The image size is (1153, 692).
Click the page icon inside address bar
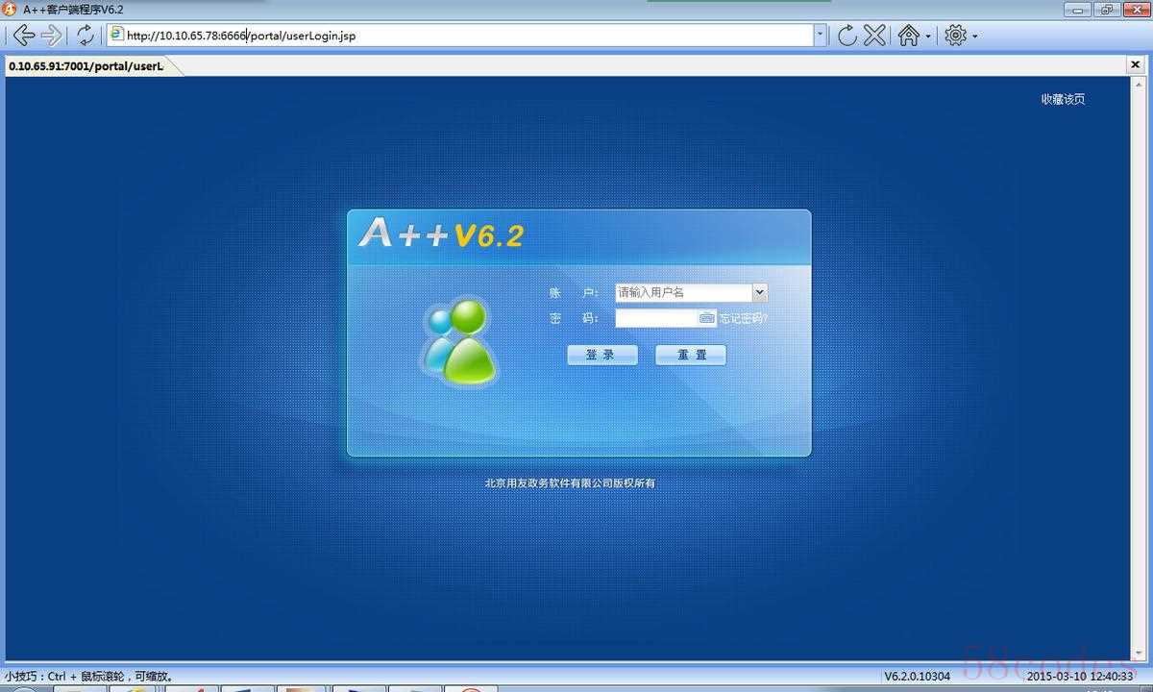point(116,35)
